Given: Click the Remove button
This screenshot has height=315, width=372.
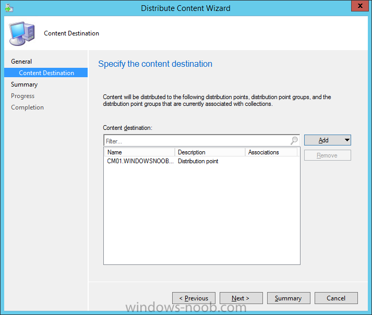Looking at the screenshot, I should point(328,155).
